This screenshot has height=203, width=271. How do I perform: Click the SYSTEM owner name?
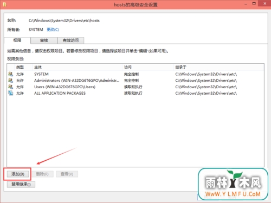tap(36, 30)
